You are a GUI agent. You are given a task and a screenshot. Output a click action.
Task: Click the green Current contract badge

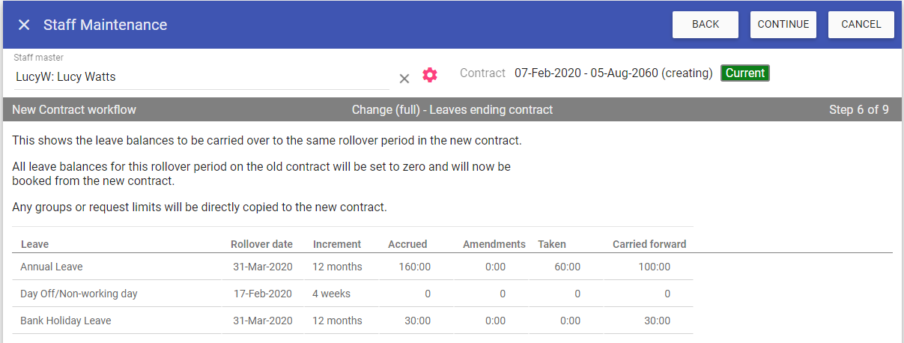pos(744,73)
